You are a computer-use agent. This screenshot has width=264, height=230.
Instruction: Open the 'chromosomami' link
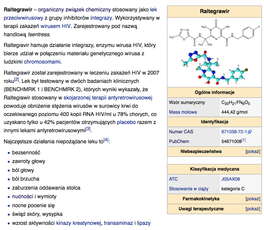42,62
